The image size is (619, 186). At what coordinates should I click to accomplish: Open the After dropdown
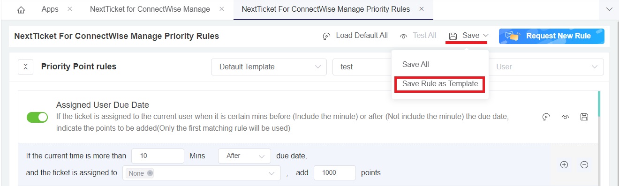point(245,156)
